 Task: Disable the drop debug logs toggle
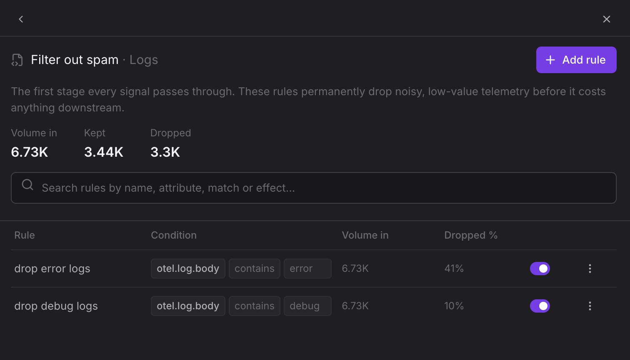click(x=540, y=306)
